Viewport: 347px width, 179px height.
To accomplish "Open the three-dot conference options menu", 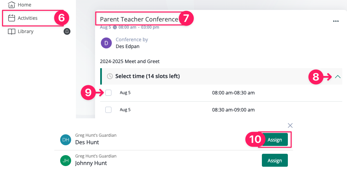I will [336, 21].
